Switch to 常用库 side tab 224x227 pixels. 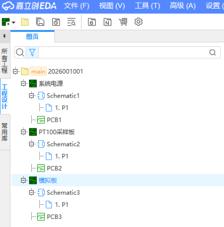(x=5, y=132)
